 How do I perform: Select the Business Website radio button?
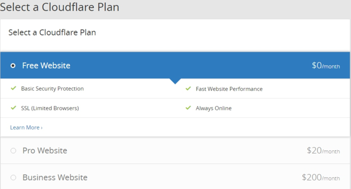tap(13, 177)
